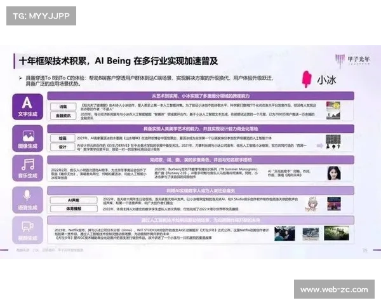Click the paragraph starting 2021年 in 绘画 row
The width and height of the screenshot is (381, 305).
[174, 138]
